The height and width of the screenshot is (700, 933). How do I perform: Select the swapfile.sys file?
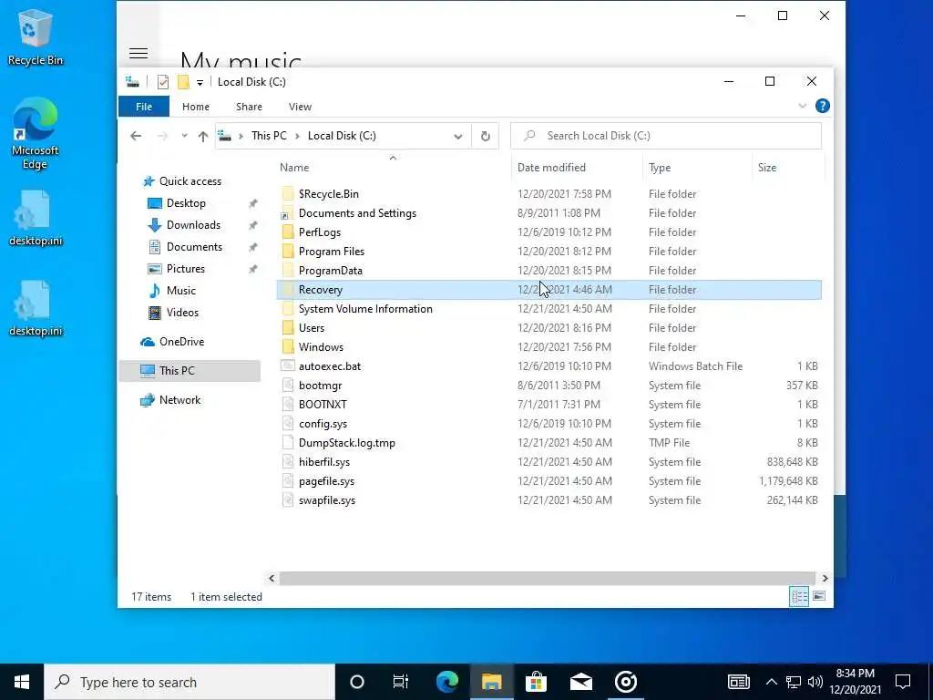pos(327,500)
